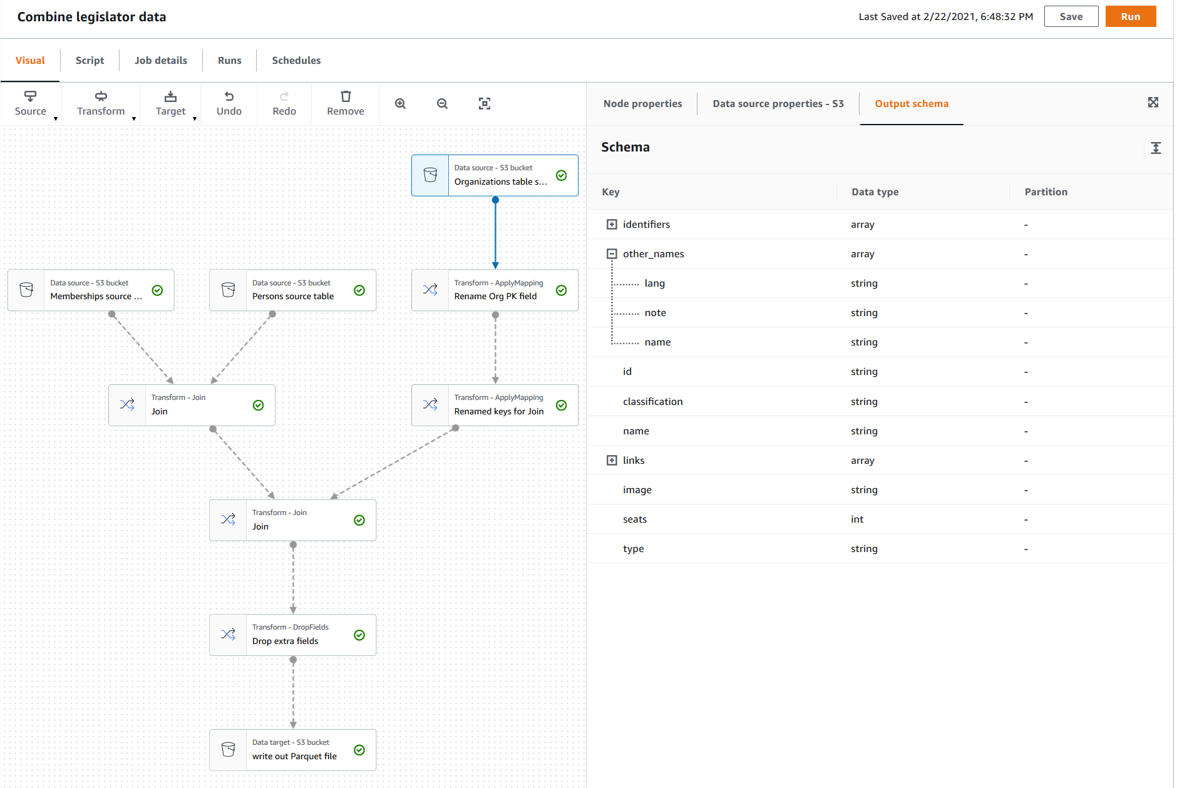Viewport: 1177px width, 788px height.
Task: Click the Drop extra fields transform icon
Action: pyautogui.click(x=229, y=634)
